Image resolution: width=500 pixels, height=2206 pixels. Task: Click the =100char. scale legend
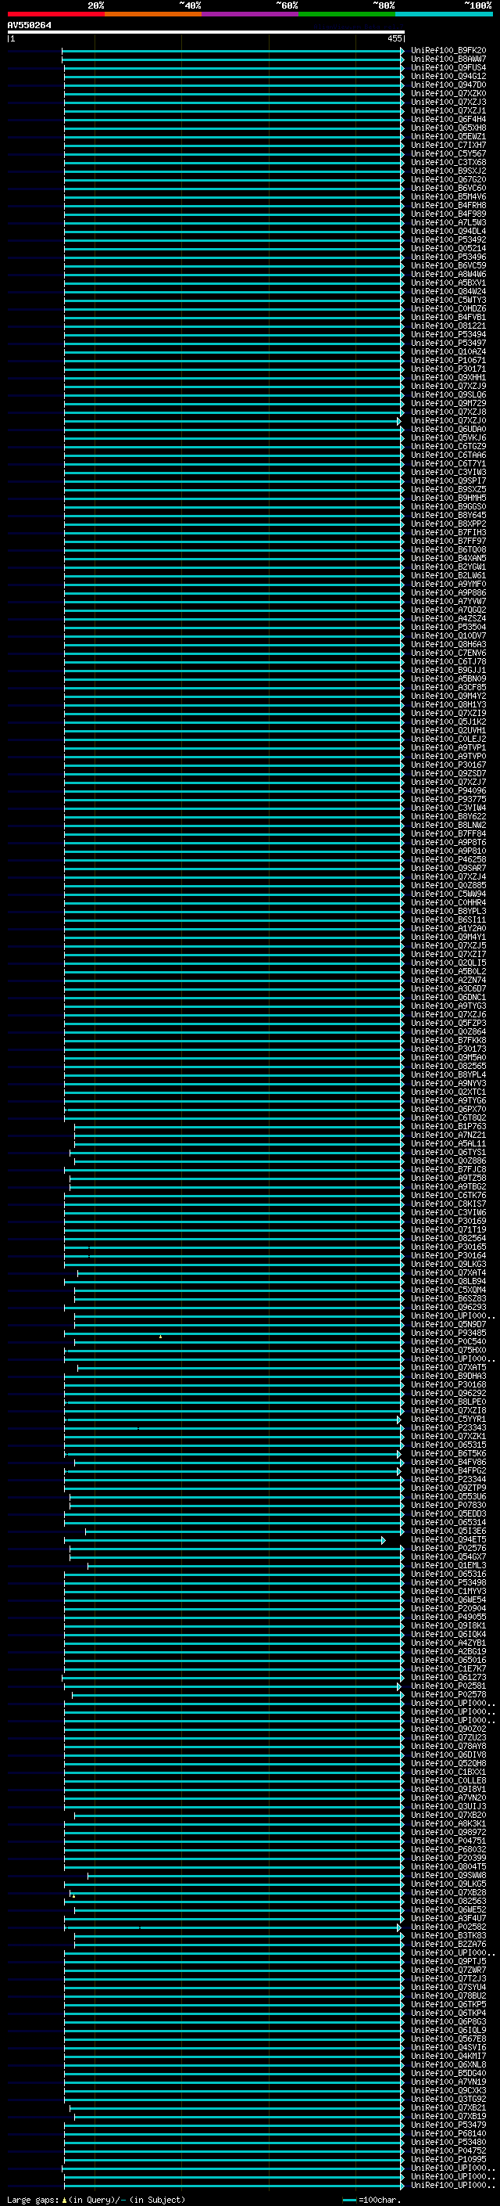click(373, 2200)
